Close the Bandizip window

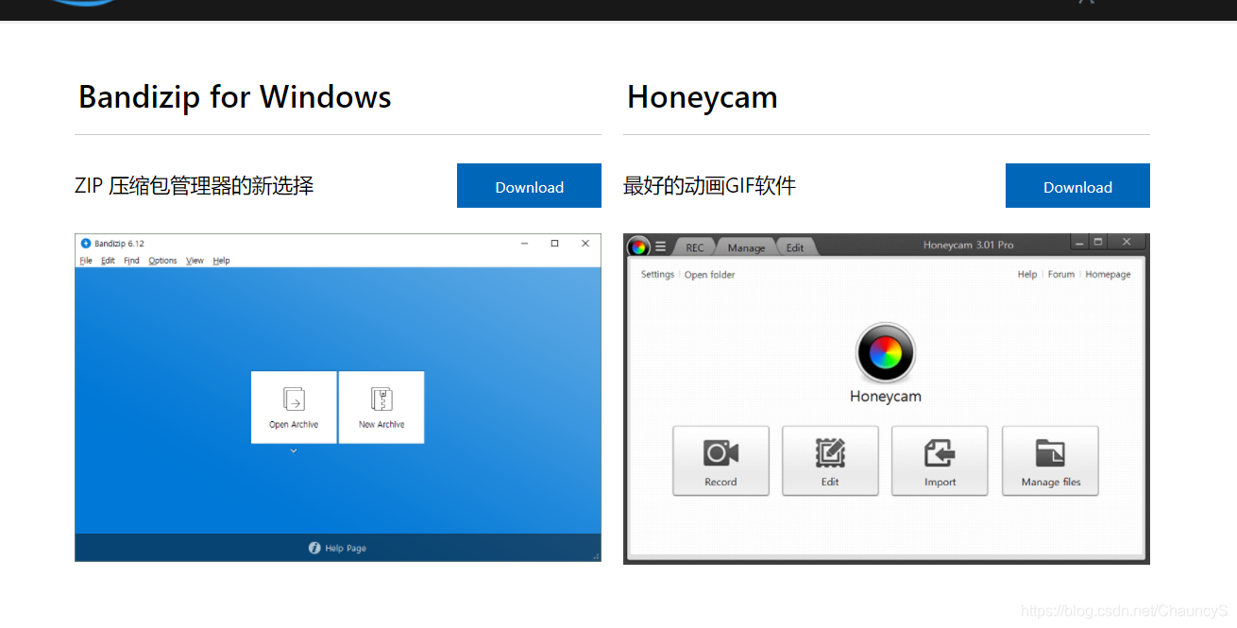(x=585, y=244)
